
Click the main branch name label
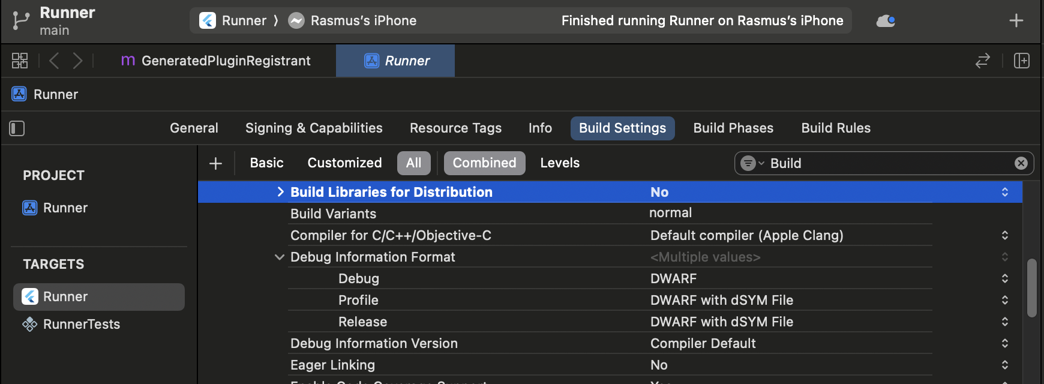(x=55, y=31)
